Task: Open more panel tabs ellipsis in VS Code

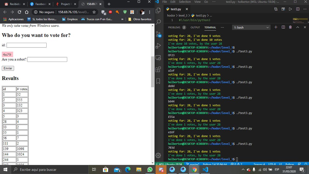Action: pyautogui.click(x=222, y=27)
